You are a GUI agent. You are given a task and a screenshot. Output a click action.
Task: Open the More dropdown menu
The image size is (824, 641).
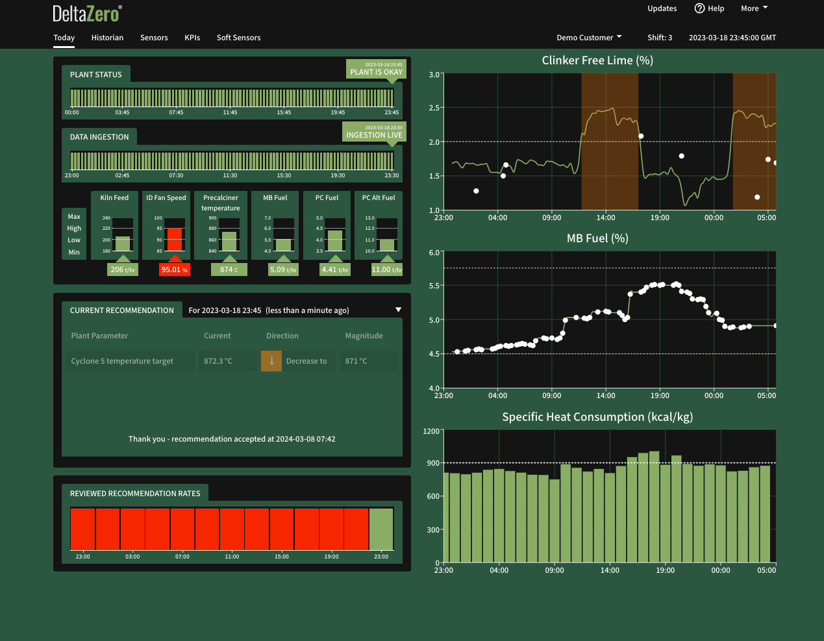(755, 8)
